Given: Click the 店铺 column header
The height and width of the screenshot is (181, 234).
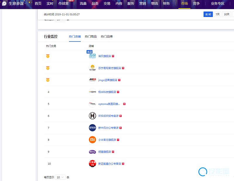Looking at the screenshot, I should click(x=91, y=46).
